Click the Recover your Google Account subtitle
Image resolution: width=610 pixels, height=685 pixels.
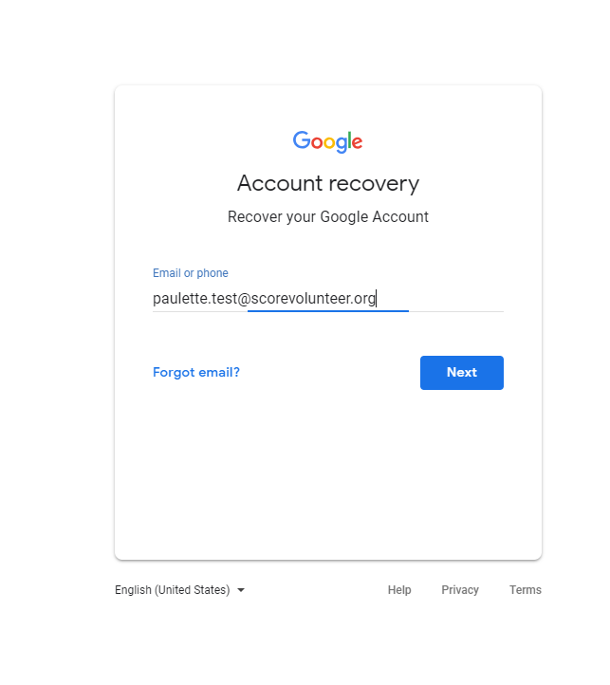328,217
